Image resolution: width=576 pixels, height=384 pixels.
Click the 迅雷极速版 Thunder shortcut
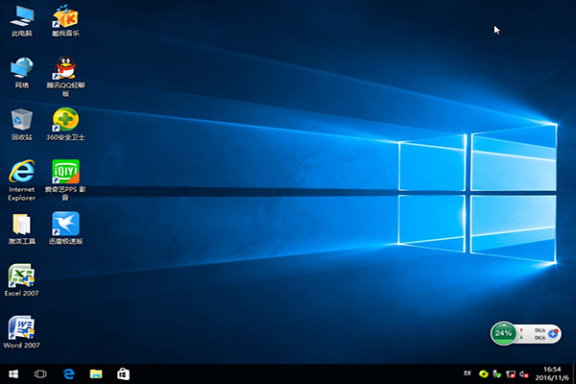[x=65, y=228]
